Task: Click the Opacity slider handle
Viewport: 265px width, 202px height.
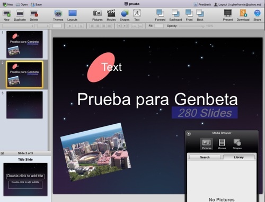Action: pos(203,26)
